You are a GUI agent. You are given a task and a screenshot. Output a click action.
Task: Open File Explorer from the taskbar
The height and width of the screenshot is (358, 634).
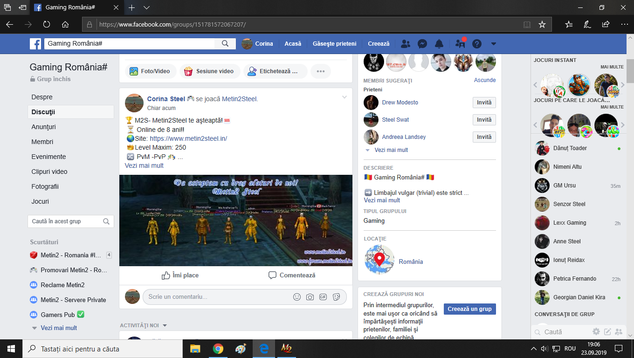coord(195,349)
